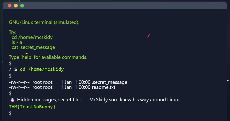The height and width of the screenshot is (121, 230).
Task: Click 'root root' owner in readme.txt row
Action: pyautogui.click(x=42, y=87)
